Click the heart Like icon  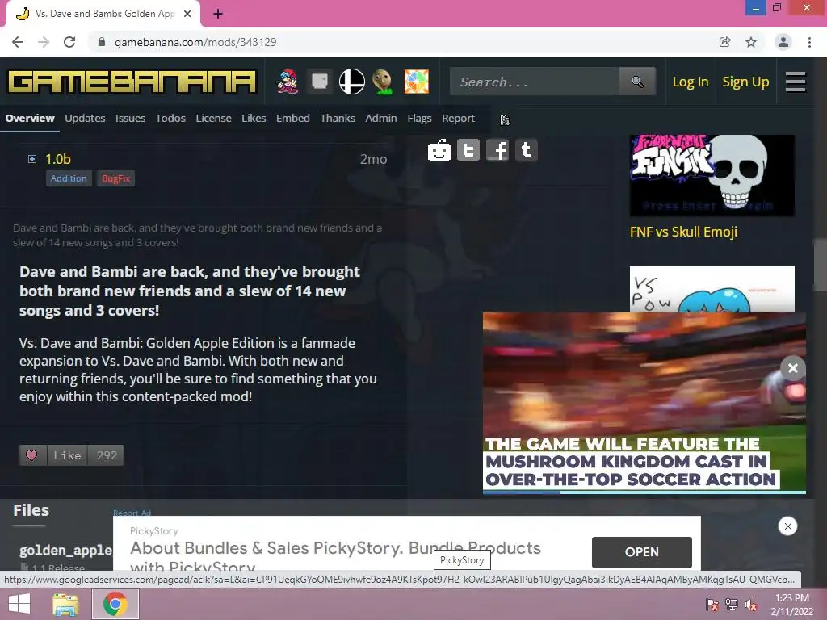point(31,455)
